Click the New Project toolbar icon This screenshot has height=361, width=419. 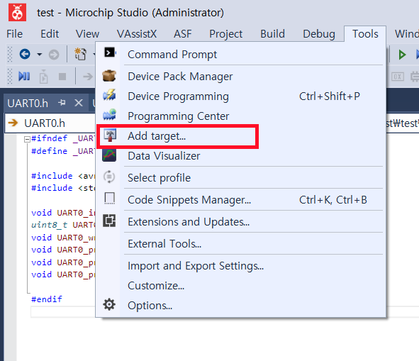tap(80, 54)
